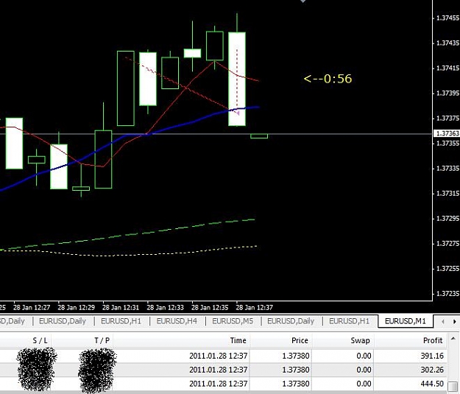Click the 28 Jan 12:27 time axis label
Viewport: 460px width, 394px height.
click(x=32, y=307)
